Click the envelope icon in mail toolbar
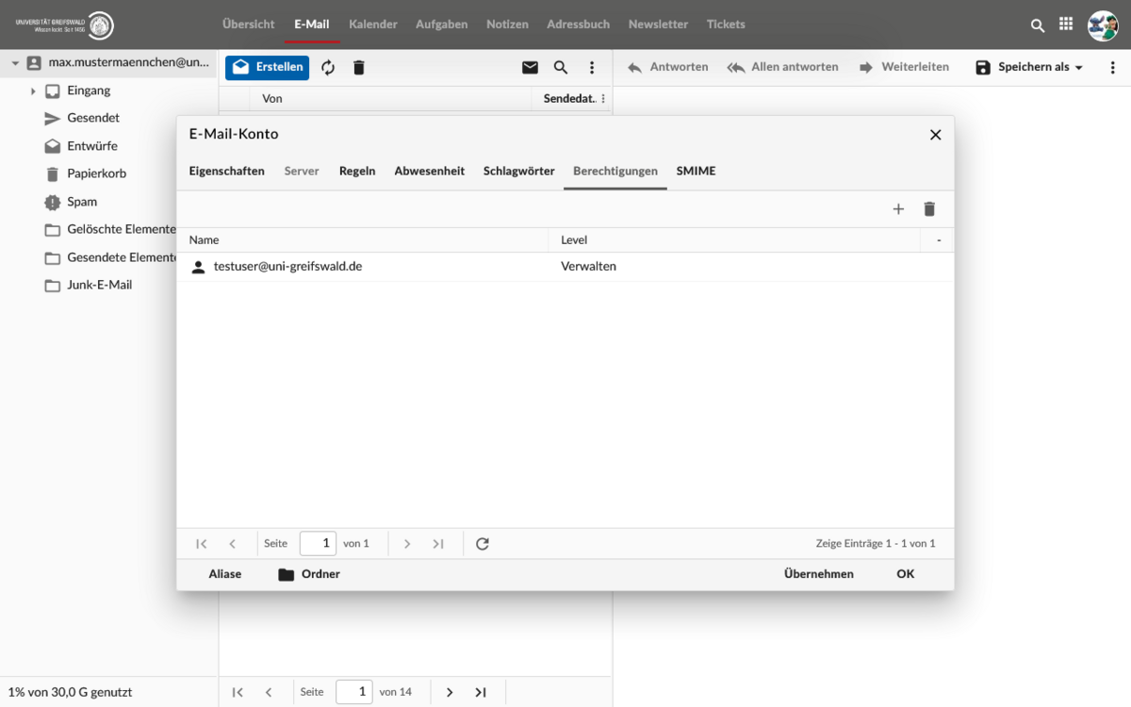 (x=530, y=68)
